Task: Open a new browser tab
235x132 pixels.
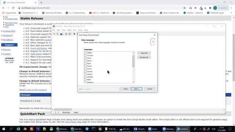Action: point(41,3)
